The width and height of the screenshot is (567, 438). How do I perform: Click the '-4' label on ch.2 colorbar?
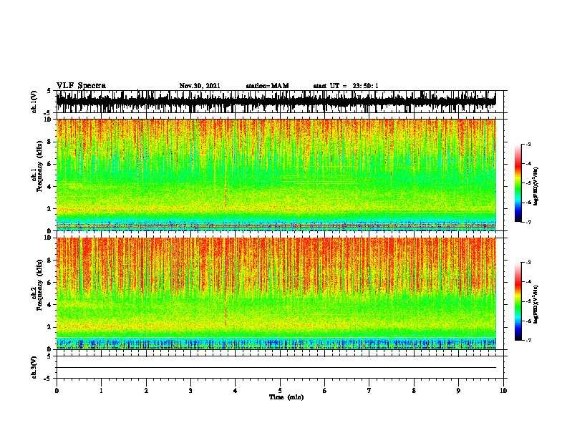click(x=528, y=282)
